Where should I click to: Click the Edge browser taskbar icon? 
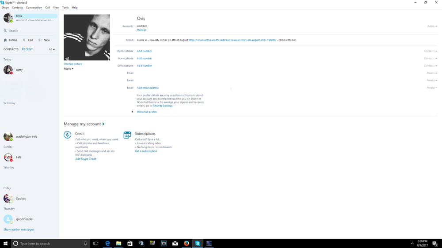107,243
